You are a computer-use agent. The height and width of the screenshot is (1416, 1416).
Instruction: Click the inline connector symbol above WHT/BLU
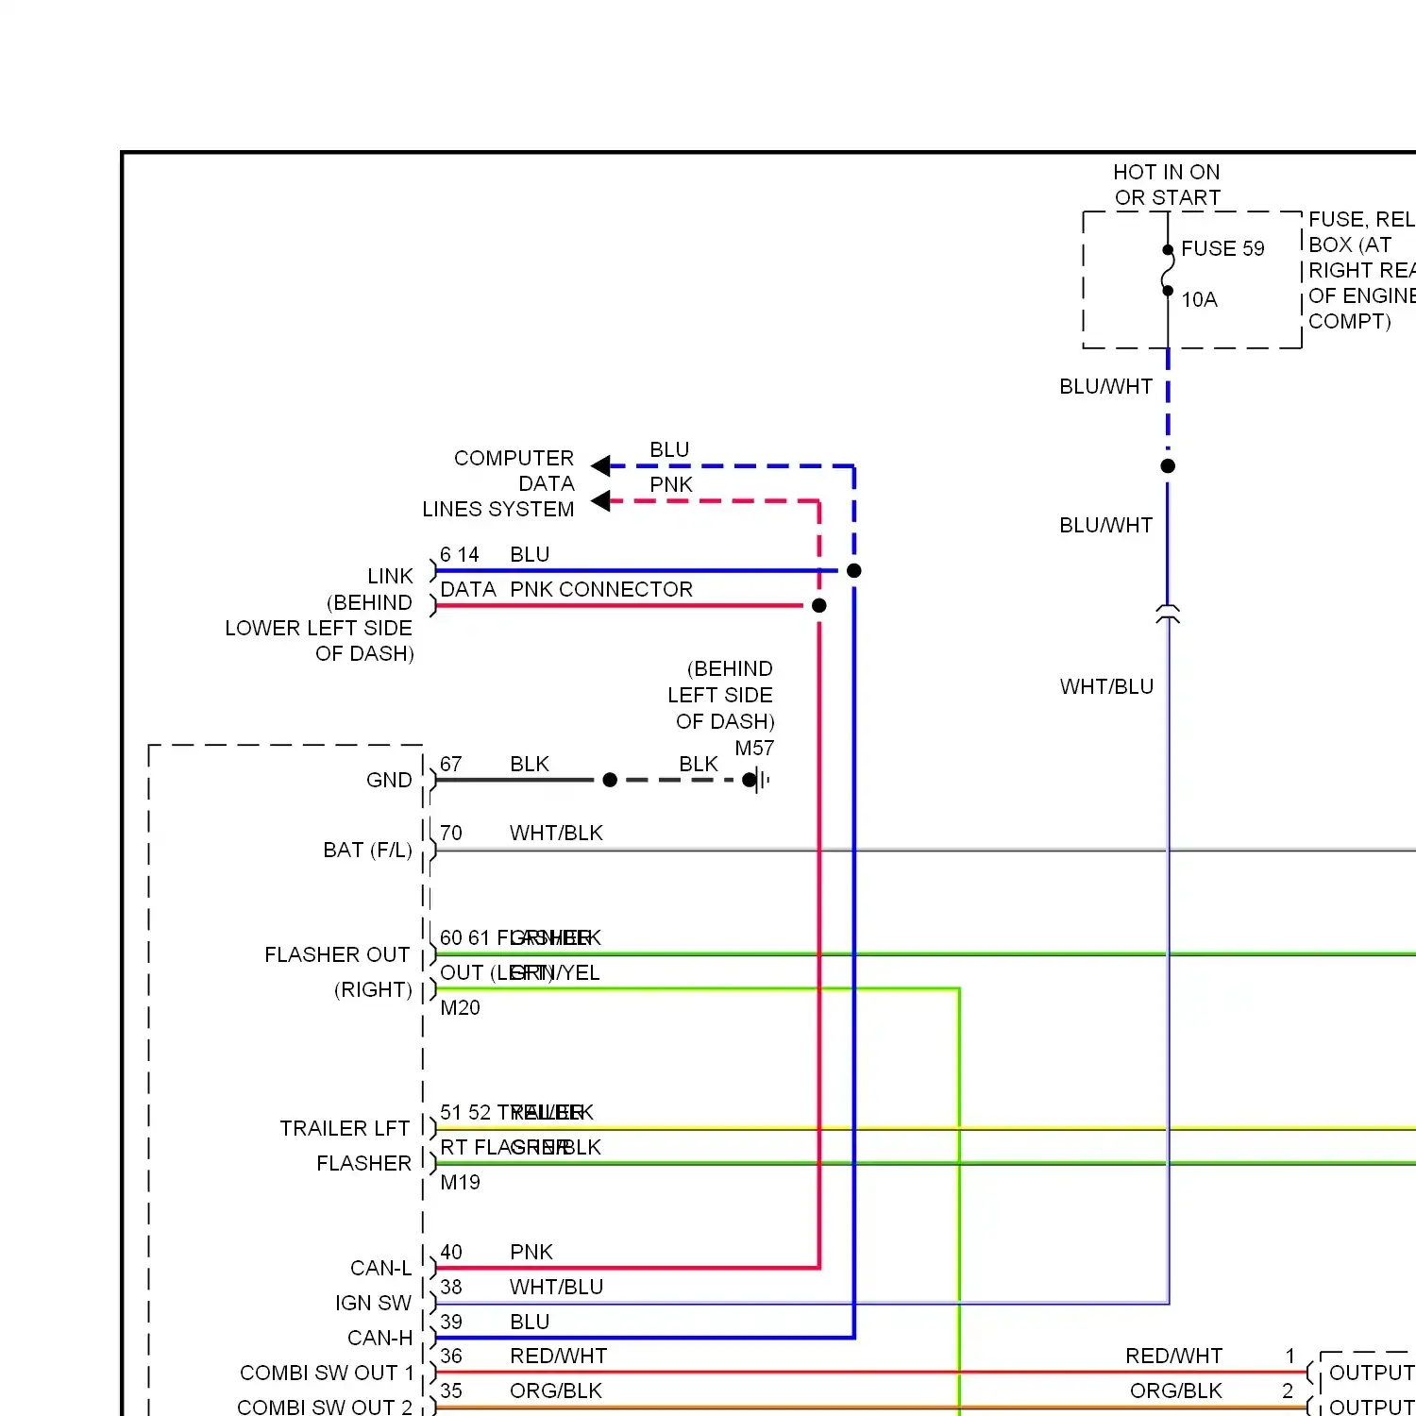click(x=1168, y=614)
